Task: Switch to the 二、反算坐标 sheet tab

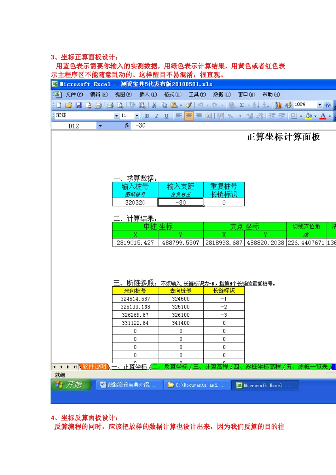Action: click(x=170, y=367)
